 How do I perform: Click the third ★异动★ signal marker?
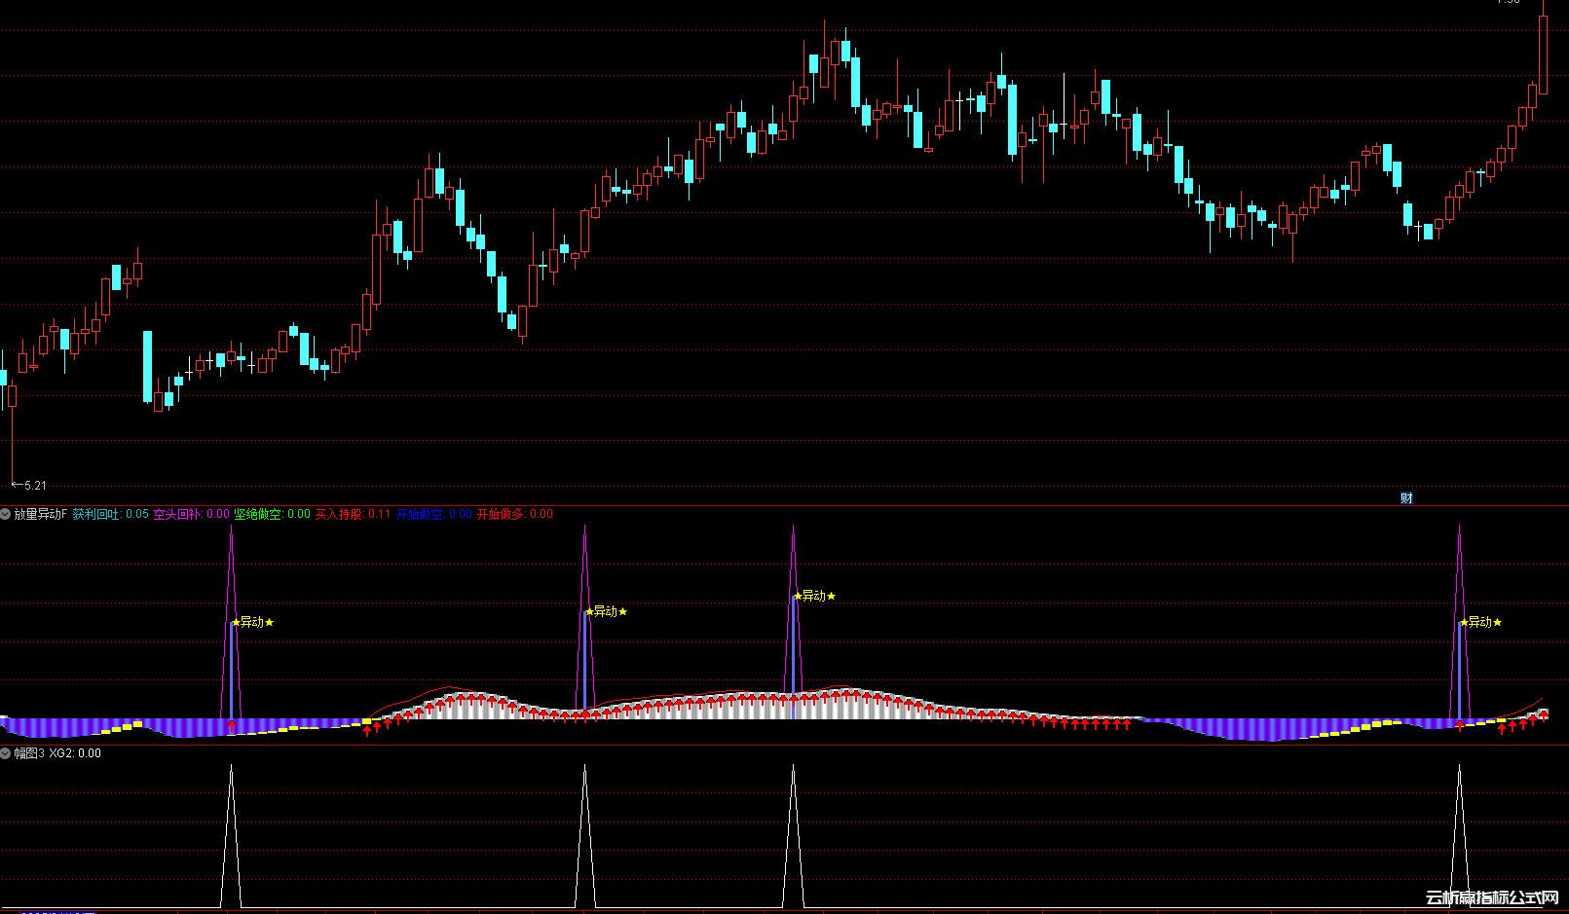814,597
